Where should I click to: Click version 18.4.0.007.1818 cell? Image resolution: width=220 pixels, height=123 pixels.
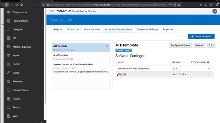click(x=179, y=74)
